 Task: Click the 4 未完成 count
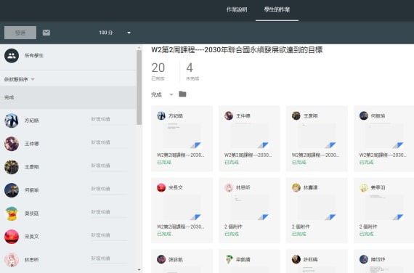point(192,71)
